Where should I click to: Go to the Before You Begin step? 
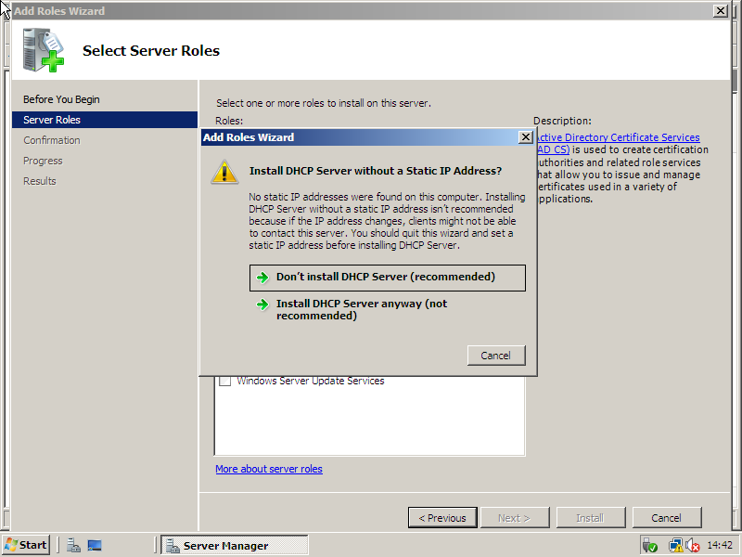point(61,99)
